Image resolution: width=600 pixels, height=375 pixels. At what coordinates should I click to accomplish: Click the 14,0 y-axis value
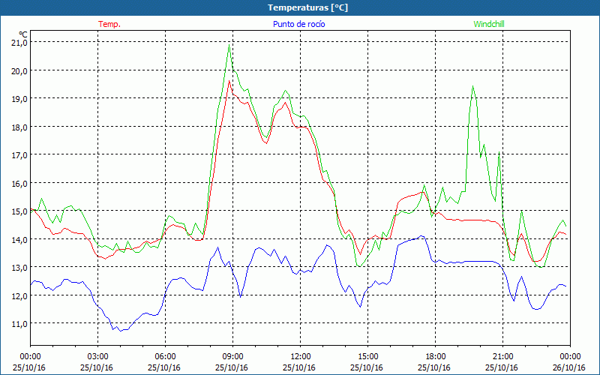(19, 239)
